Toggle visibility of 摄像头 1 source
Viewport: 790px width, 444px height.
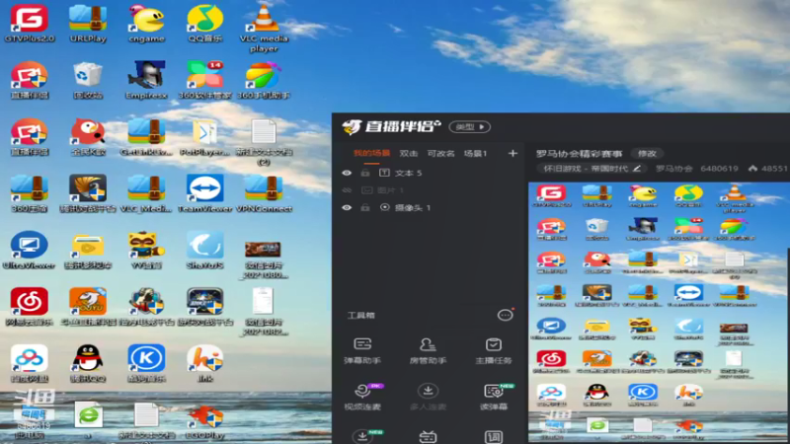[347, 207]
